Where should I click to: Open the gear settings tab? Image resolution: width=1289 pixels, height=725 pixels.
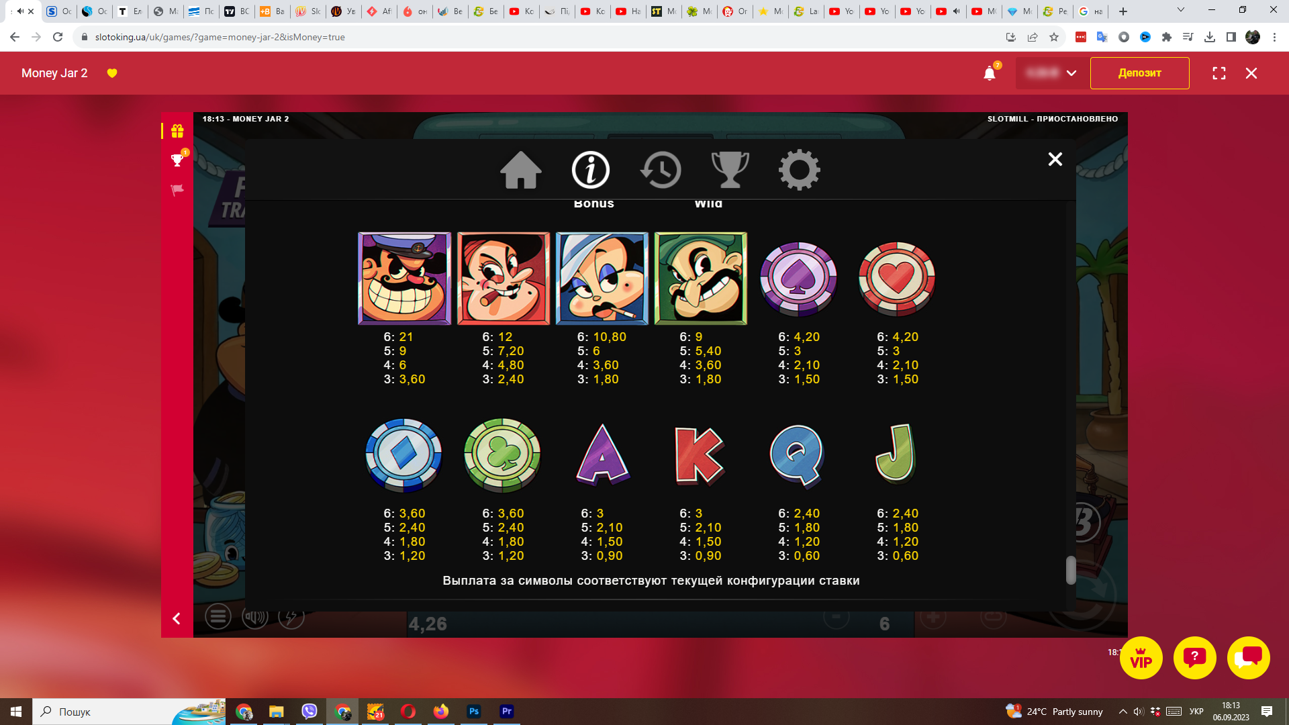(799, 170)
